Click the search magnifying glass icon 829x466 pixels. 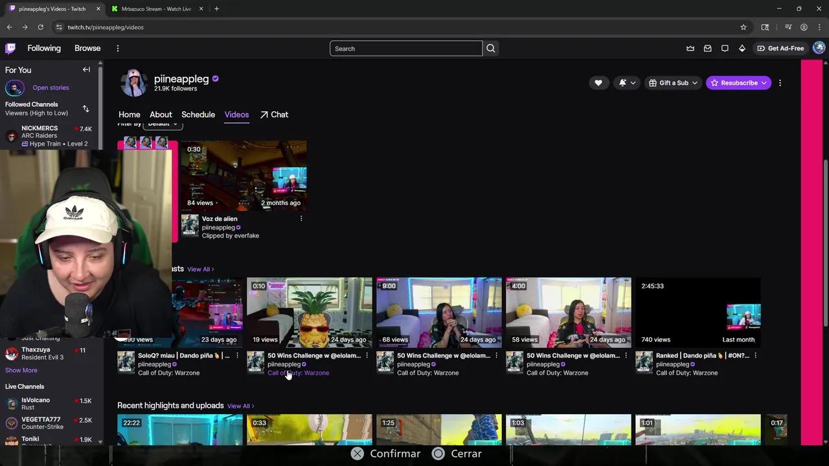pyautogui.click(x=490, y=48)
